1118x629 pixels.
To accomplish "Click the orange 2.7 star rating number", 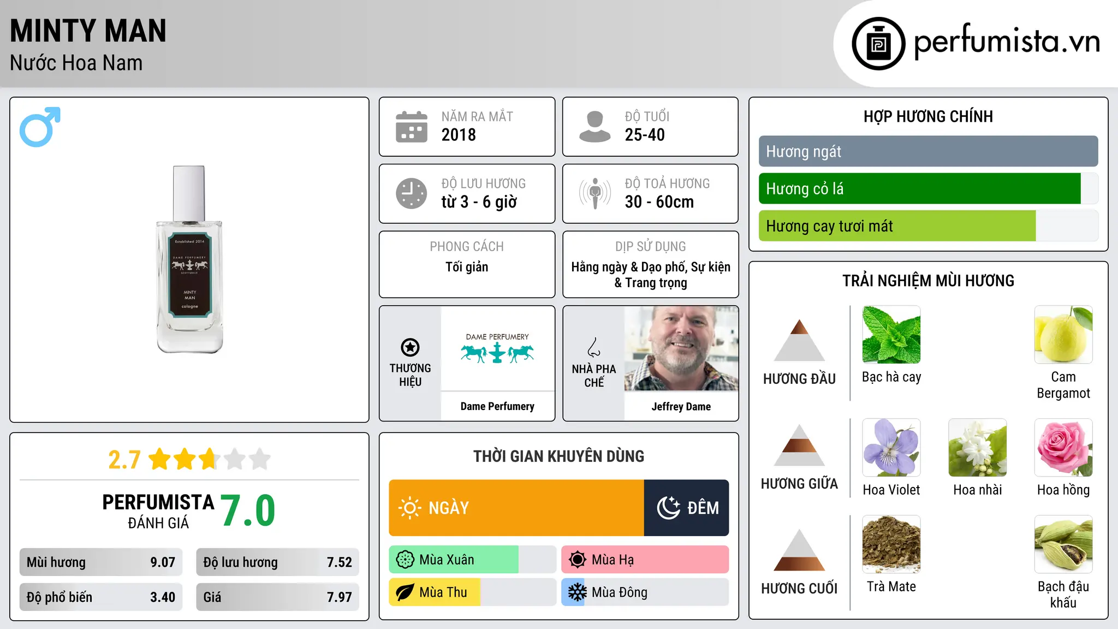I will (x=124, y=460).
